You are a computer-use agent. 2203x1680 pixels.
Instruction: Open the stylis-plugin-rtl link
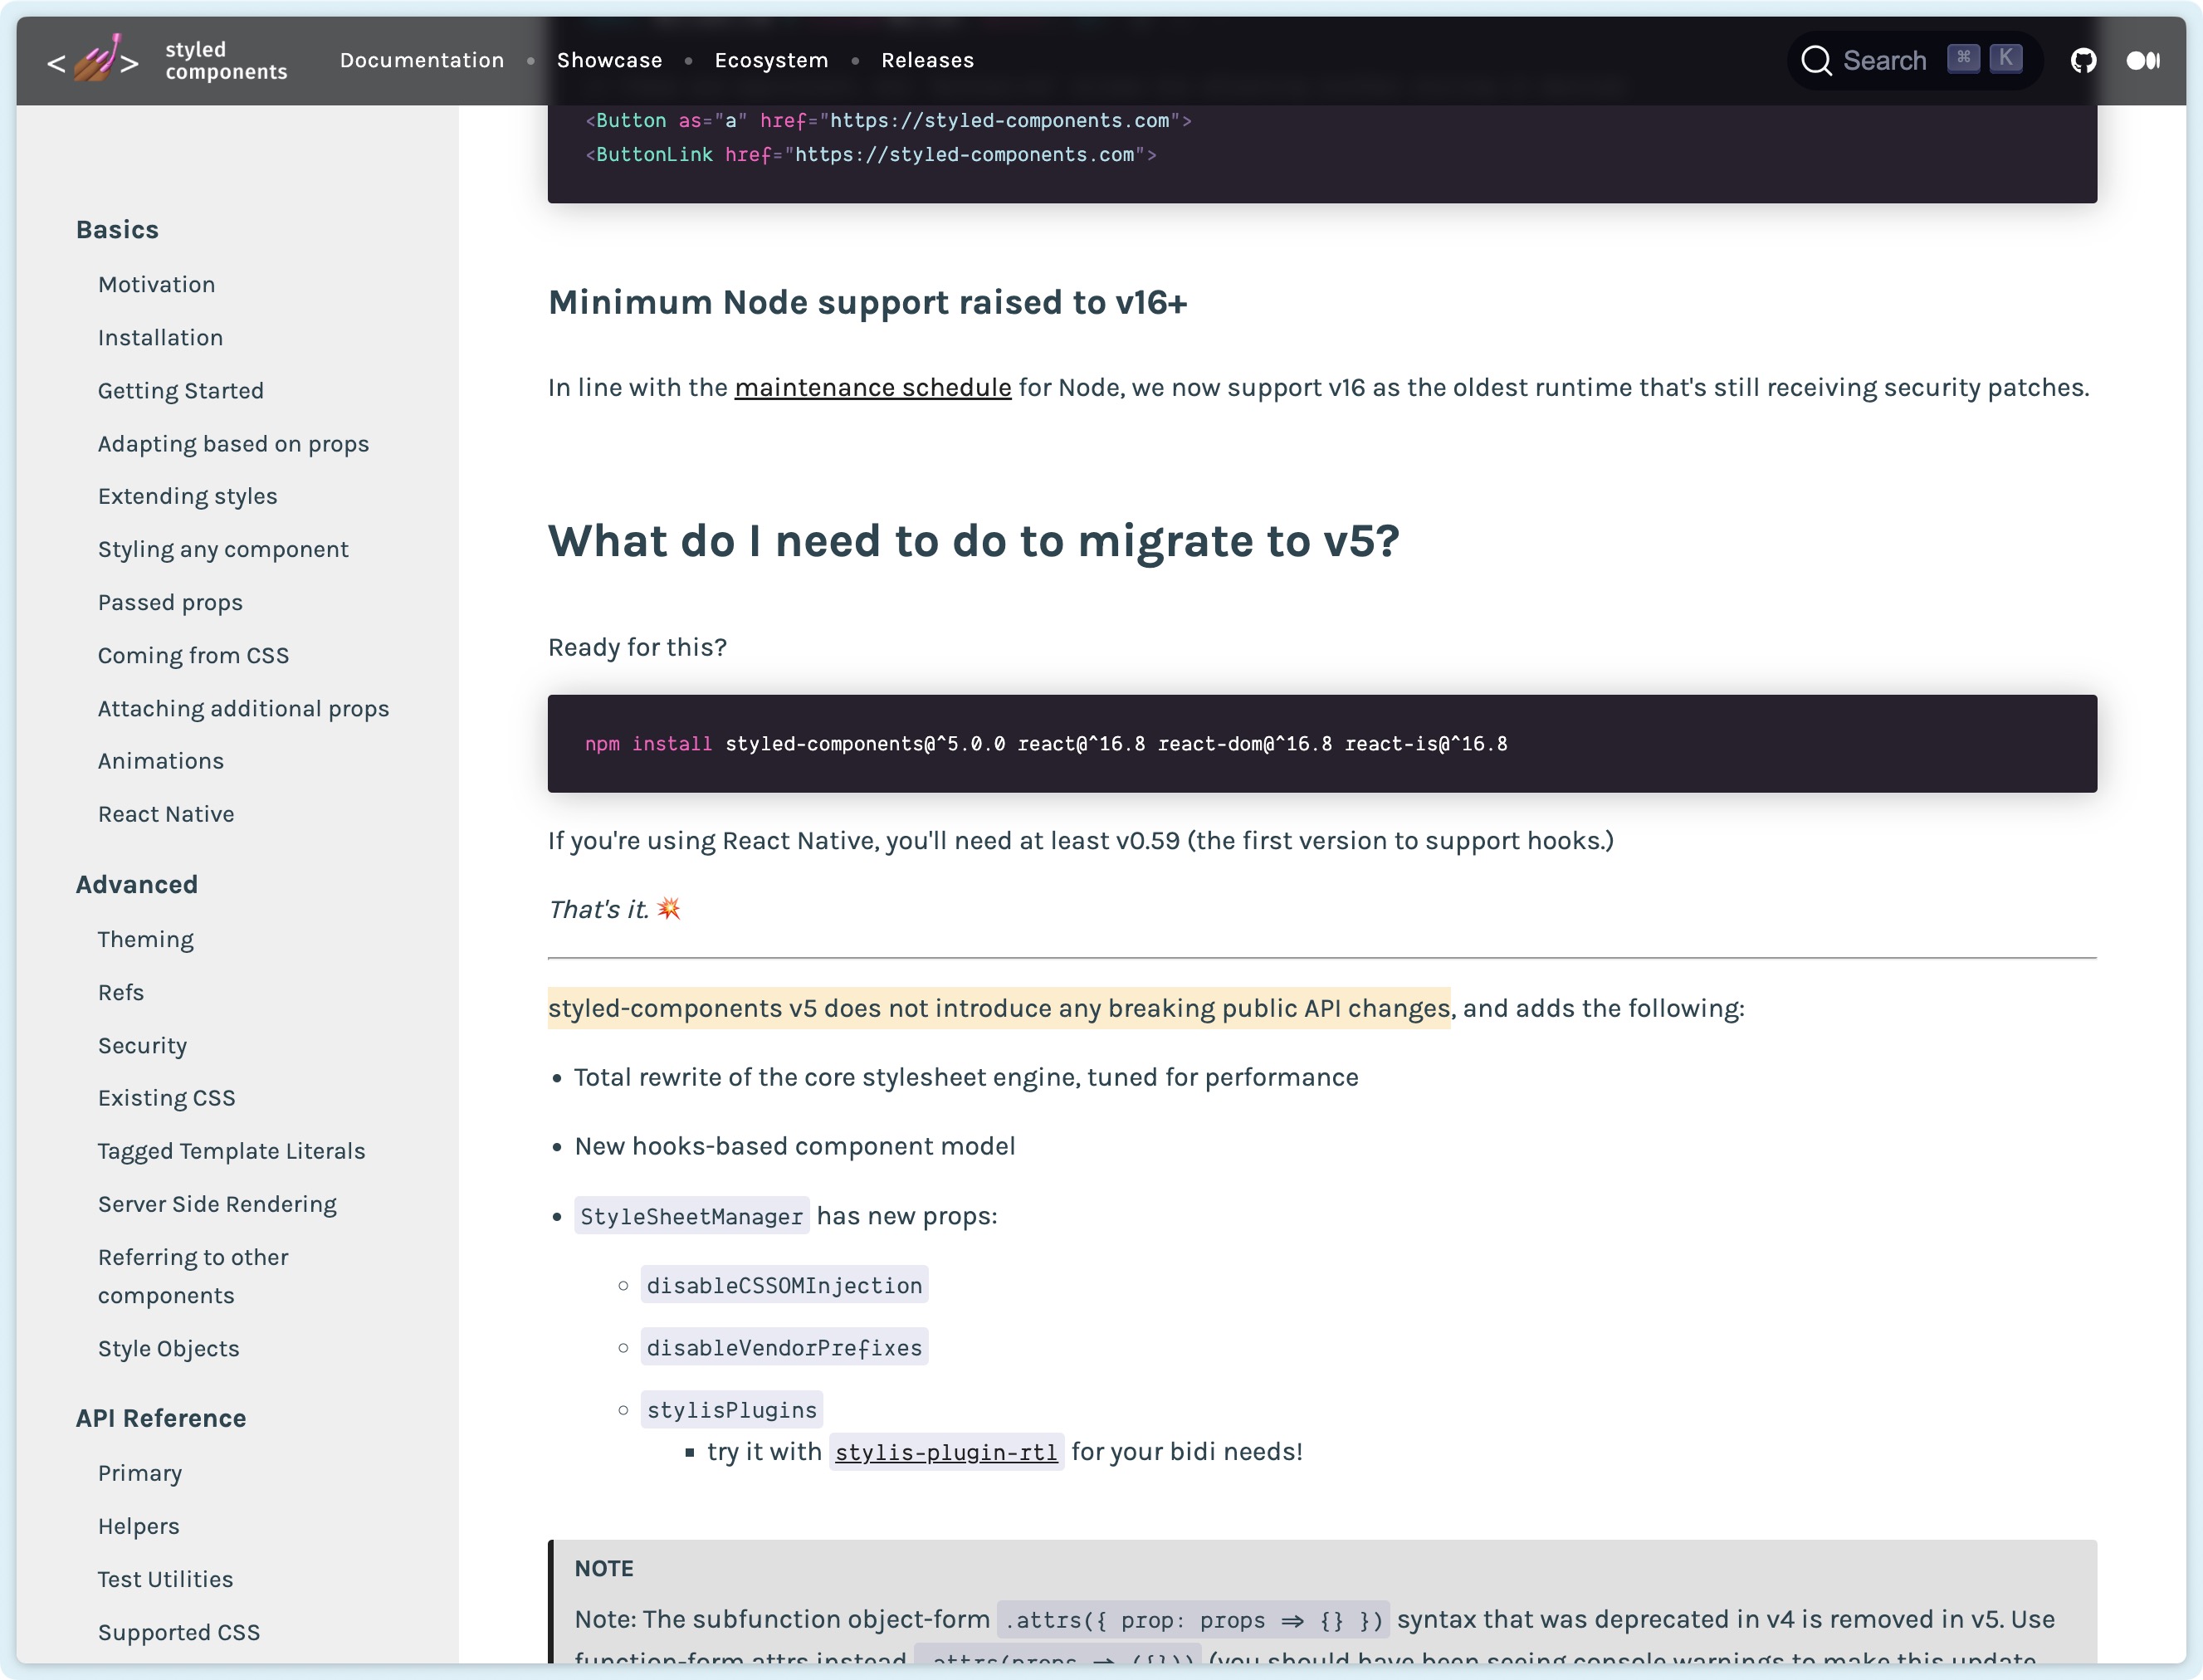pyautogui.click(x=946, y=1452)
